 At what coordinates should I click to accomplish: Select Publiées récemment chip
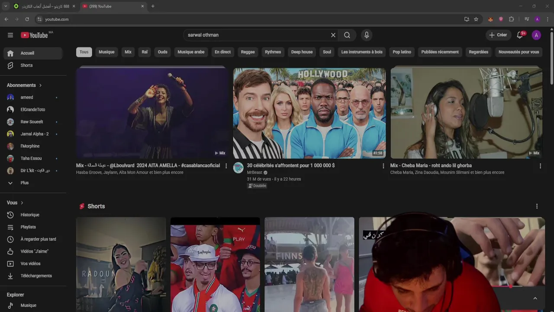pos(440,52)
